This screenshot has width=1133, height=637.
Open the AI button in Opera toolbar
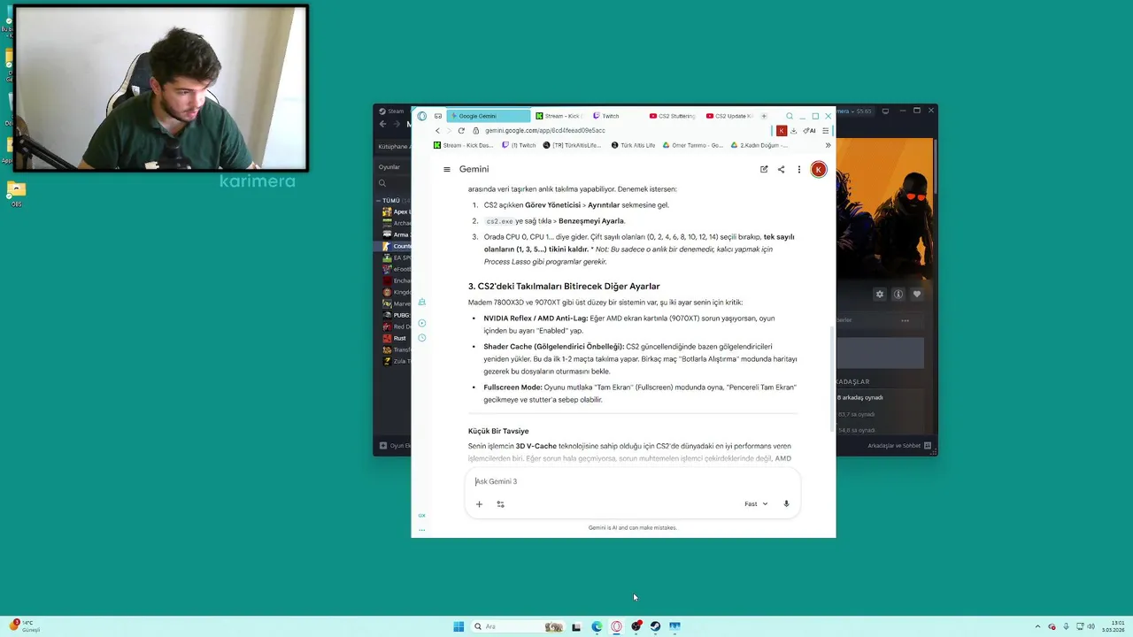(x=809, y=131)
